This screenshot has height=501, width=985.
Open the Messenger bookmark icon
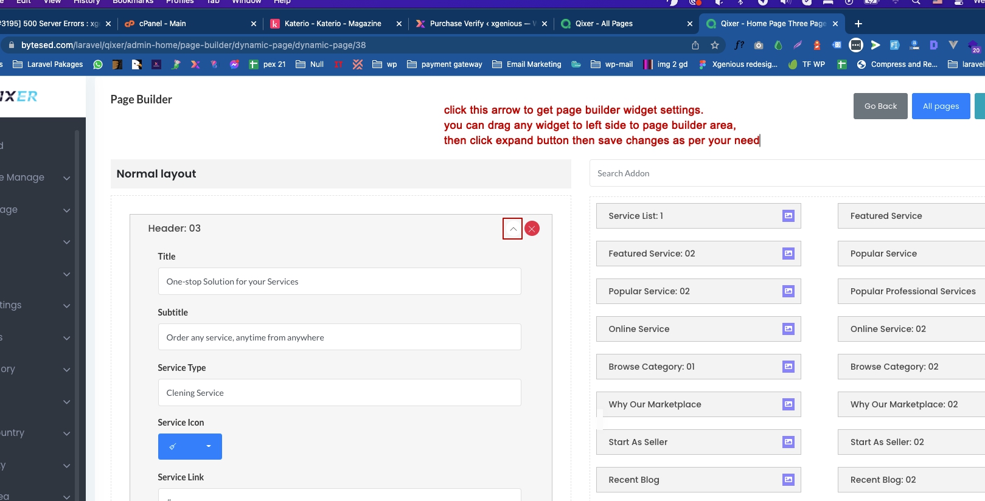[x=234, y=64]
